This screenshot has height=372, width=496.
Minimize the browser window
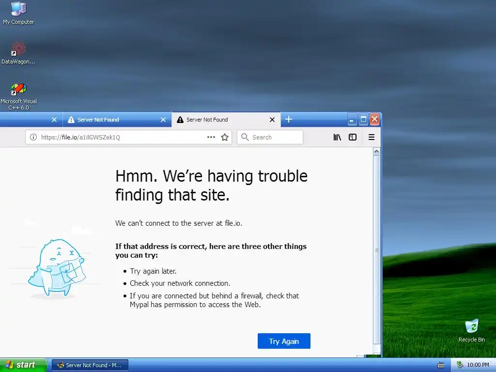click(x=352, y=120)
